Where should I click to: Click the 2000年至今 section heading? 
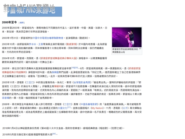9,22
